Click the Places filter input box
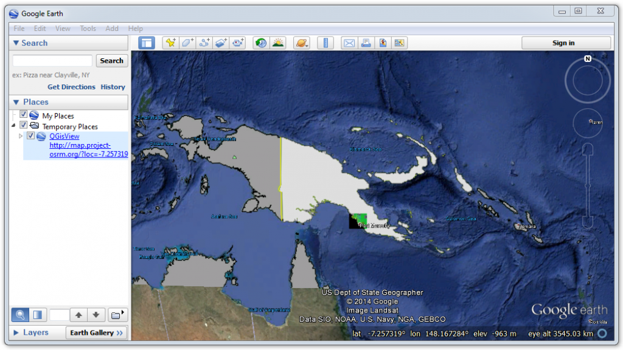The height and width of the screenshot is (350, 623). tap(59, 315)
